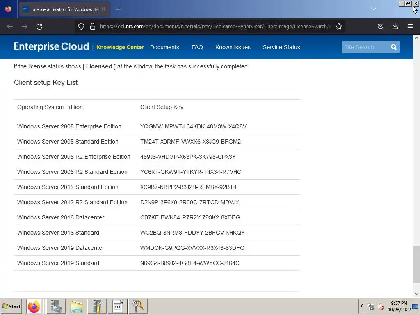Viewport: 420px width, 315px height.
Task: Bookmark this page with the star
Action: click(339, 26)
